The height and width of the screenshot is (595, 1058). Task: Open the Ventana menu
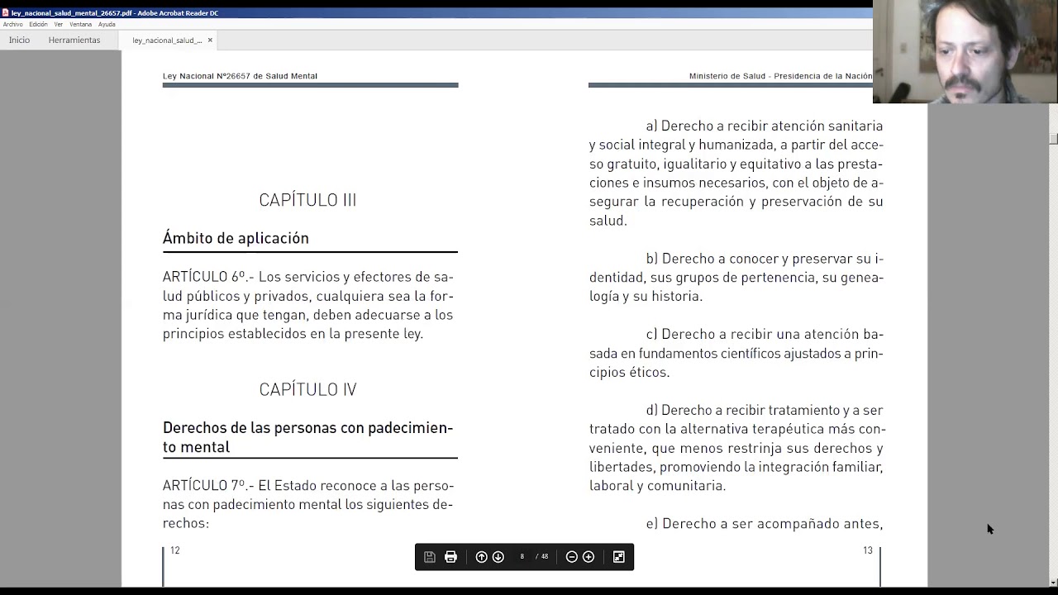pyautogui.click(x=81, y=24)
